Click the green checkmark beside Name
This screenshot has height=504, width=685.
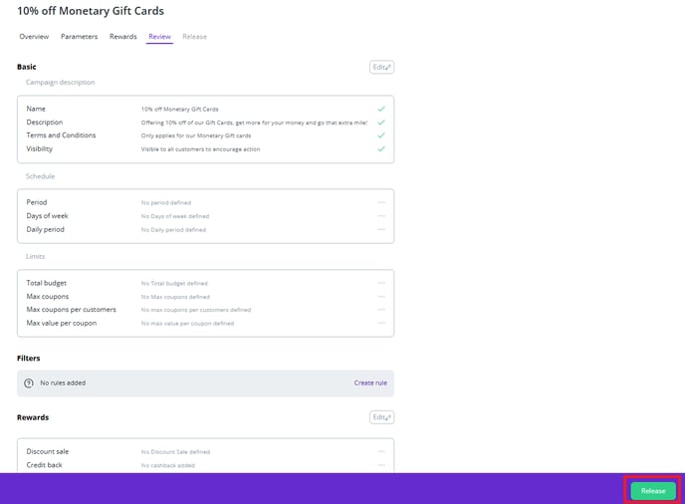(x=381, y=109)
